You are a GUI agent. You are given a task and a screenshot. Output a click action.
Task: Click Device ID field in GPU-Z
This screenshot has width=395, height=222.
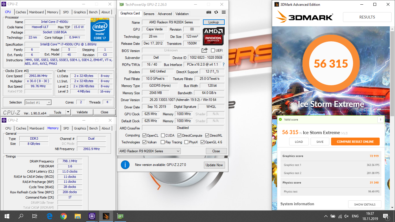[206, 58]
